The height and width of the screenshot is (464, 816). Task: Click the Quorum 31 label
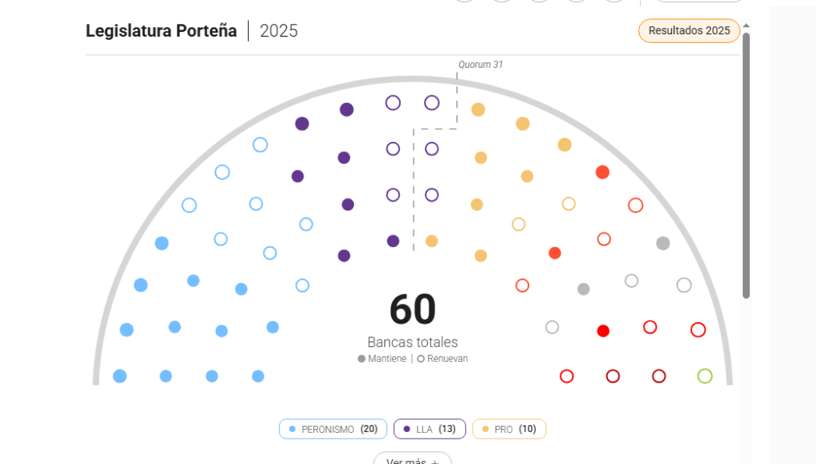coord(481,65)
